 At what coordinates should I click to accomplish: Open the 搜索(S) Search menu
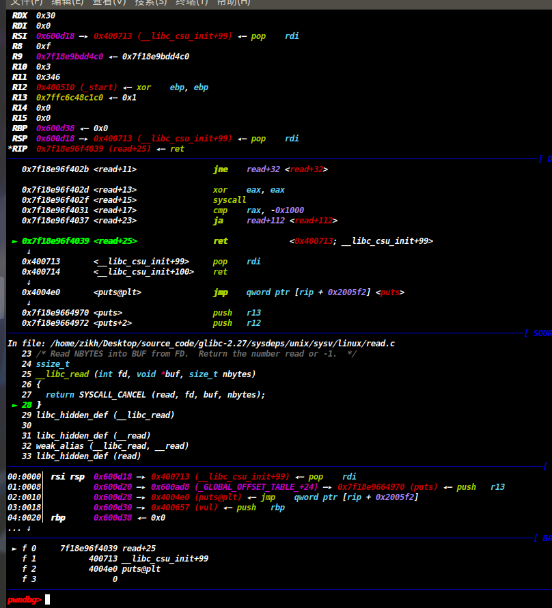click(x=150, y=3)
